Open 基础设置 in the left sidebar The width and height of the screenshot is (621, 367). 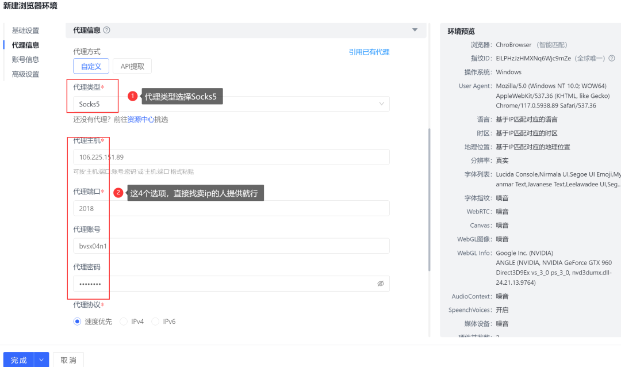(x=26, y=30)
